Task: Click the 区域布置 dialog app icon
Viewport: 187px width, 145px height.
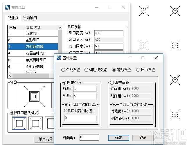Action: coord(59,58)
